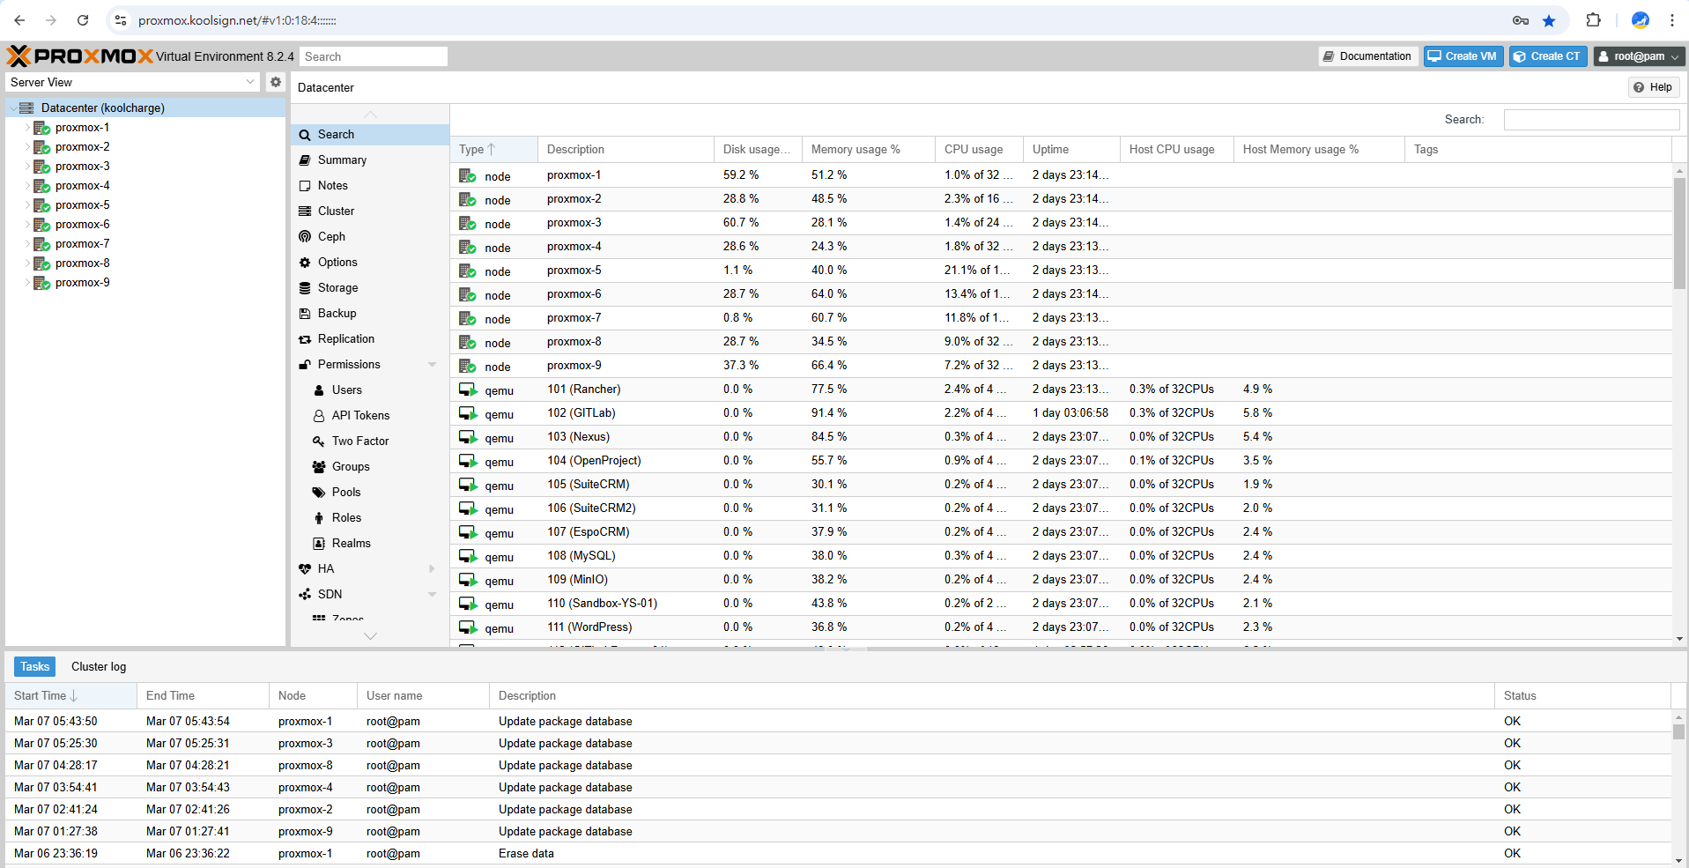The width and height of the screenshot is (1689, 868).
Task: Click the browser address bar URL
Action: coord(238,20)
